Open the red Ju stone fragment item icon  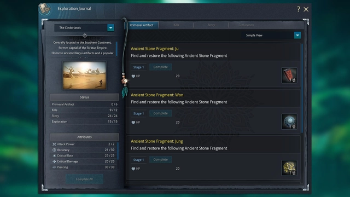pyautogui.click(x=289, y=76)
